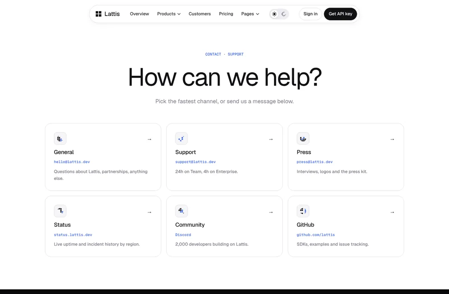Select the Status card title
The height and width of the screenshot is (294, 449).
(x=62, y=225)
